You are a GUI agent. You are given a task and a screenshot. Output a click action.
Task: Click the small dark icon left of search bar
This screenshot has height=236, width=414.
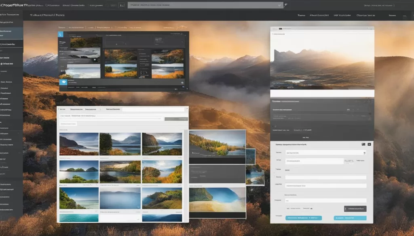point(120,5)
